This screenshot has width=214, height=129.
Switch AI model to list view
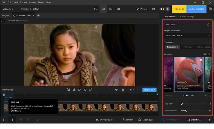point(209,54)
